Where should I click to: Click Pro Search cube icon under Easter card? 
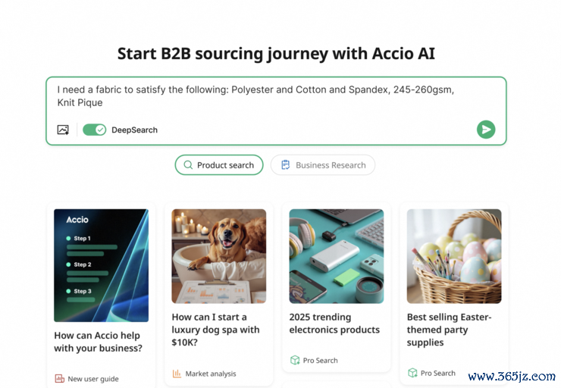click(x=412, y=373)
